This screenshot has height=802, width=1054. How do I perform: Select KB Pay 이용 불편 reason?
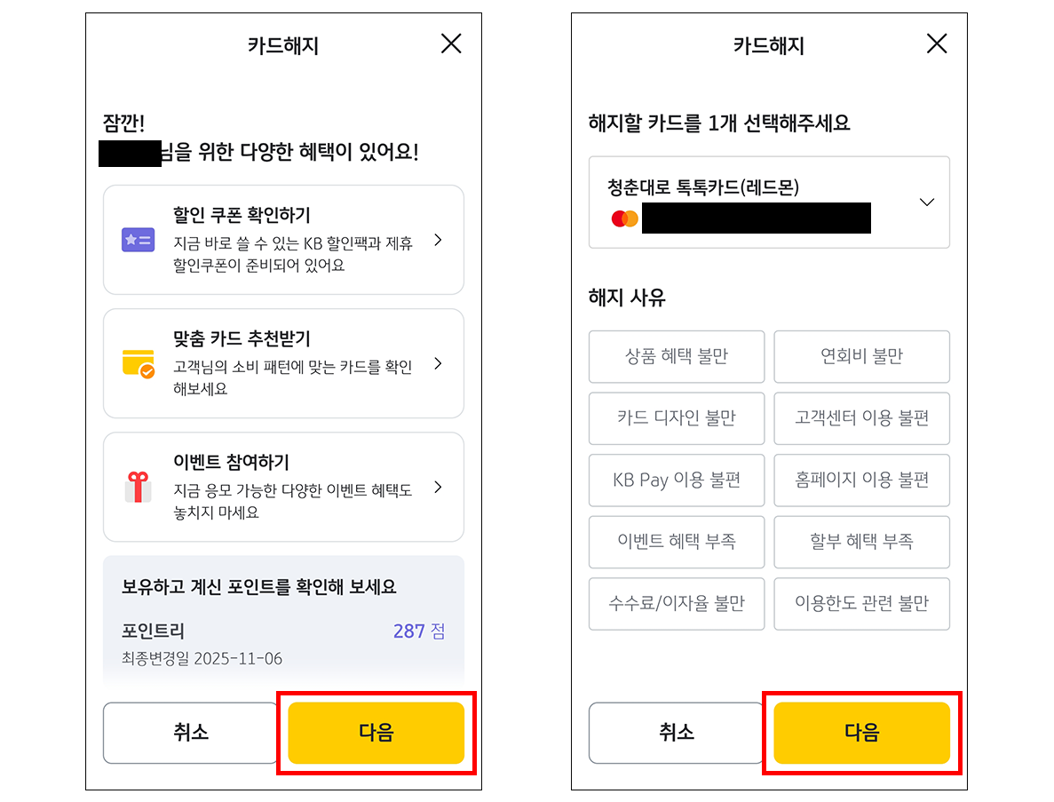coord(677,480)
